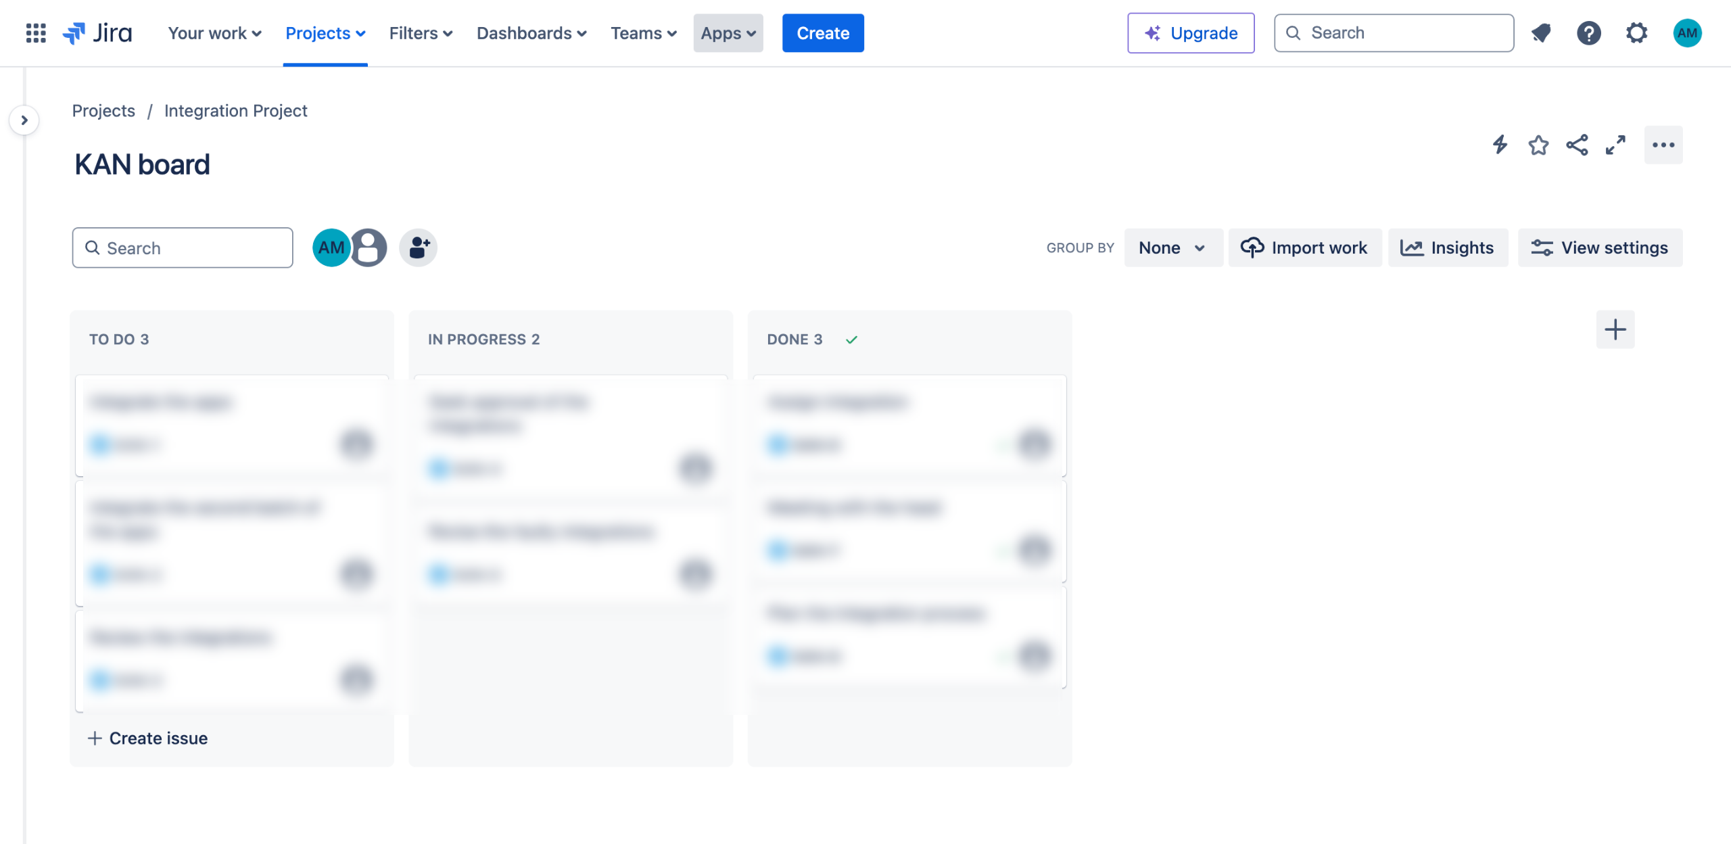Image resolution: width=1731 pixels, height=844 pixels.
Task: Click the share icon
Action: coord(1577,145)
